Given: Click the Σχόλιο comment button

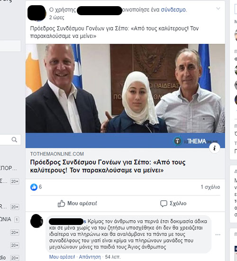Looking at the screenshot, I should point(173,203).
